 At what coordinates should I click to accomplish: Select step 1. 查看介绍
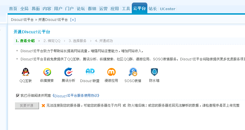(x=25, y=41)
